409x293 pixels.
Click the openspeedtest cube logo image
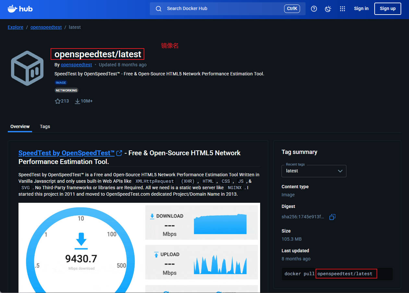[27, 68]
